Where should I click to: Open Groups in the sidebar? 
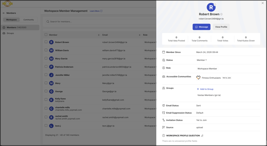20,33
